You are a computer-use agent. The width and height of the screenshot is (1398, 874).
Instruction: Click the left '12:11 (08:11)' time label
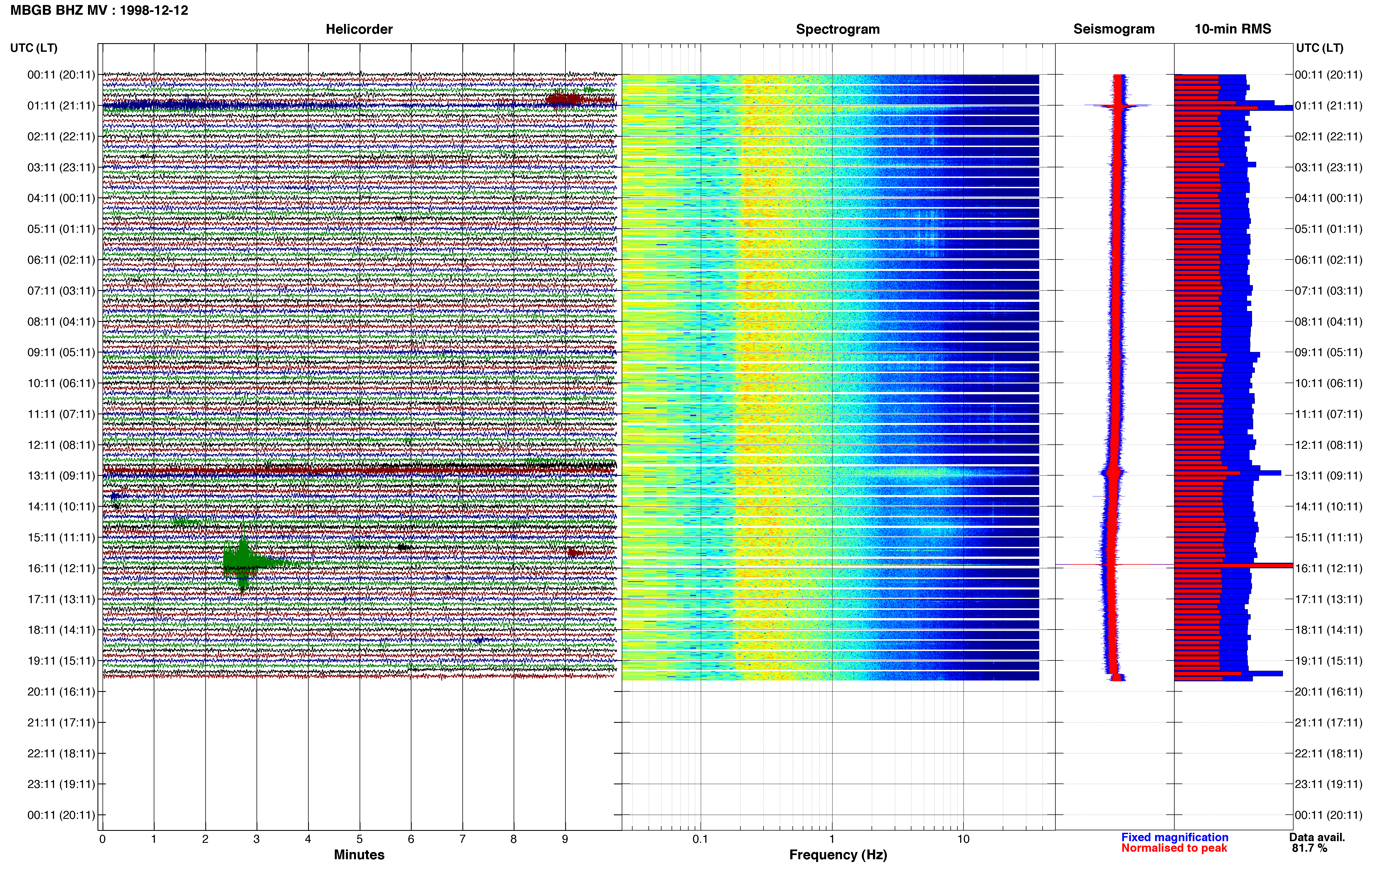(x=61, y=445)
